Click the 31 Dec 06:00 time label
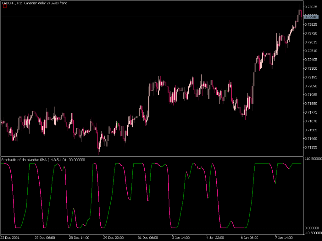322x241 pixels. pos(148,238)
